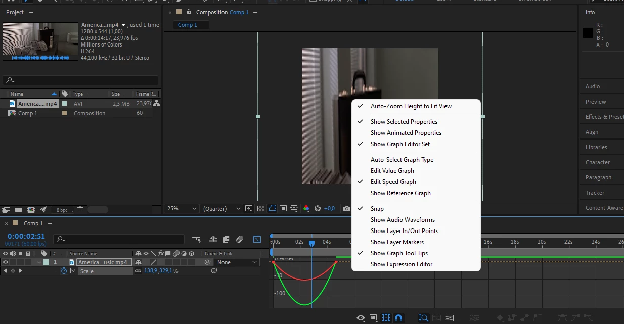Screen dimensions: 624x324
Task: Toggle Motion Blur switch in timeline header
Action: 240,239
